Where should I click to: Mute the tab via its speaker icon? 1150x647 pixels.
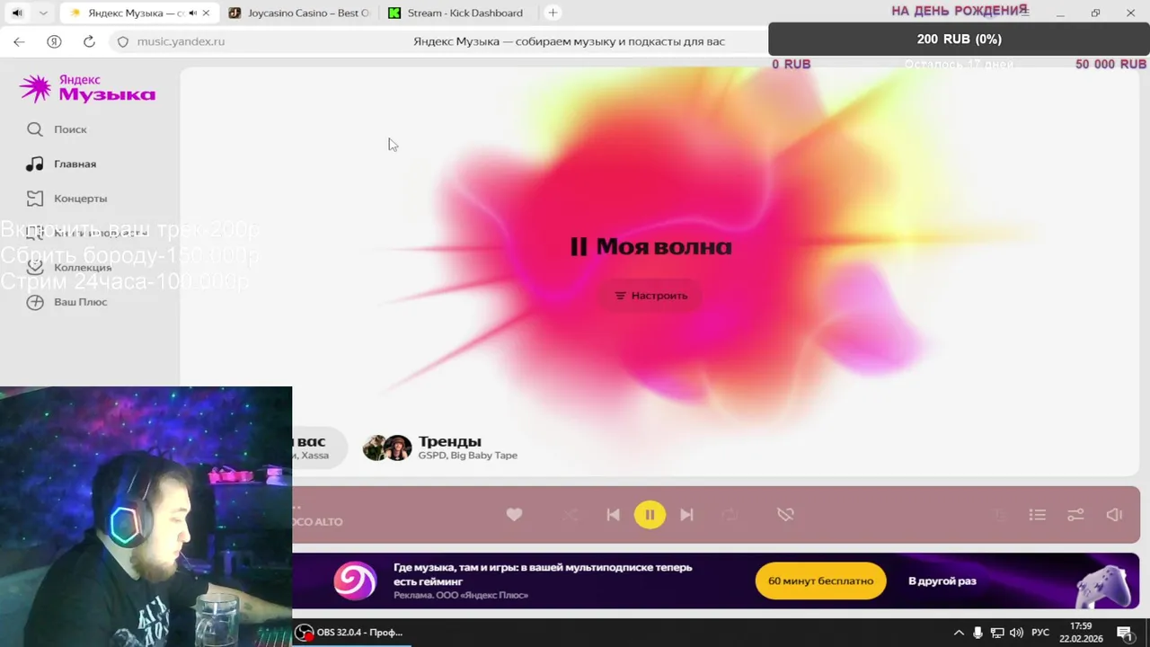192,13
